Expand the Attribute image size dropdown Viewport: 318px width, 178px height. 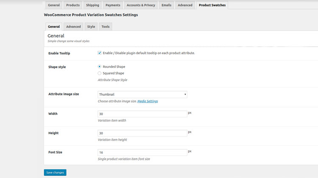[142, 95]
